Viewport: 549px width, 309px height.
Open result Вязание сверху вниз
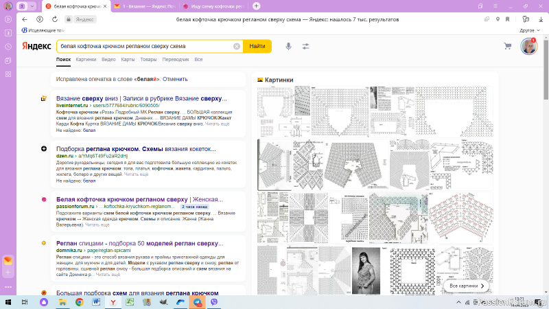[141, 98]
